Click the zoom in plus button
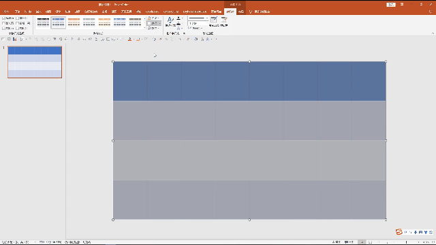The width and height of the screenshot is (436, 245). [x=418, y=242]
